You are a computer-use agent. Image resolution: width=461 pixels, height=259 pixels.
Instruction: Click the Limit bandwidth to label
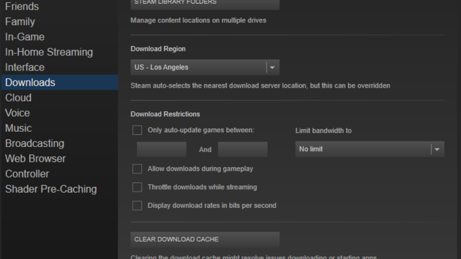coord(323,131)
